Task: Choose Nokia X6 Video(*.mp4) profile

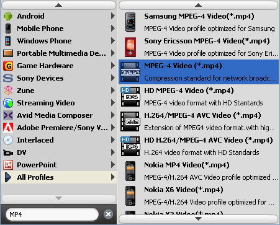Action: click(199, 196)
